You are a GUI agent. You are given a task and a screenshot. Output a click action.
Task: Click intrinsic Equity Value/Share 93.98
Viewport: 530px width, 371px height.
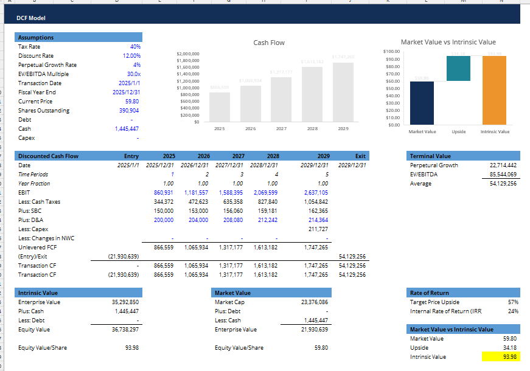132,348
